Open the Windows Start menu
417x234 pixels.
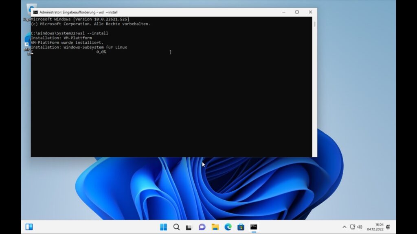[x=164, y=227]
